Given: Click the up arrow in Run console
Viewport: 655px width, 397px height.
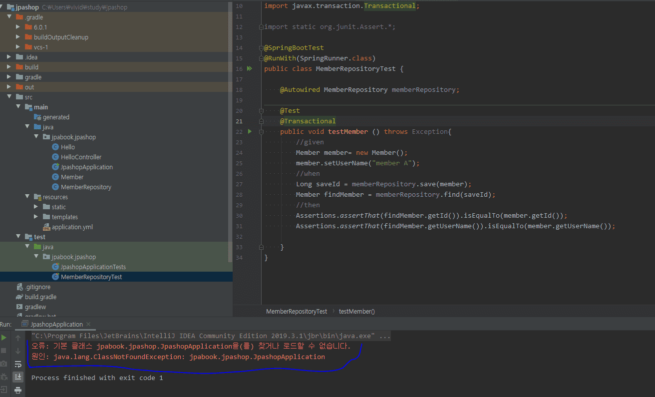Looking at the screenshot, I should coord(18,338).
